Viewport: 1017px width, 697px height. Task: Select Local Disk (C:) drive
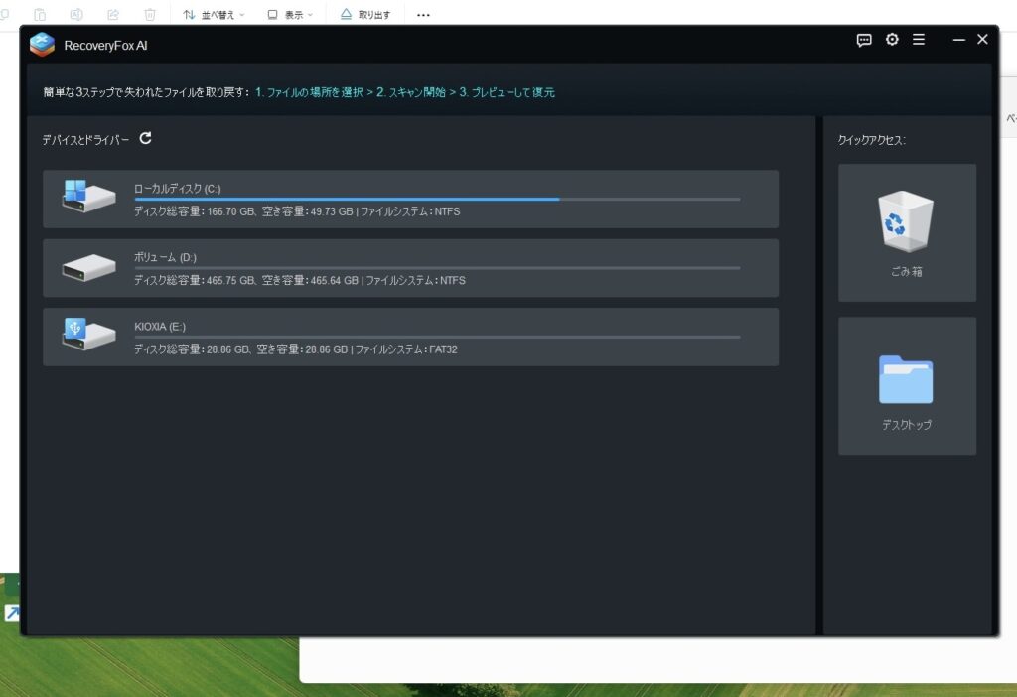pos(410,200)
